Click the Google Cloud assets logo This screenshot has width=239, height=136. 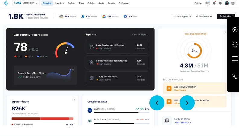[104, 17]
